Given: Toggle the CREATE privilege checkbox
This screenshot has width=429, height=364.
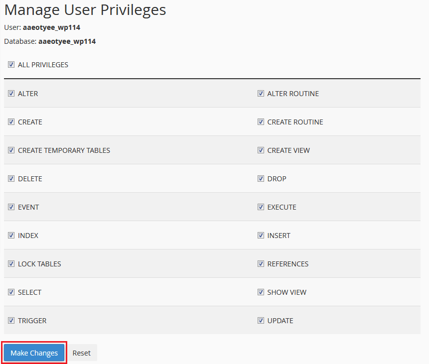Looking at the screenshot, I should coord(11,121).
